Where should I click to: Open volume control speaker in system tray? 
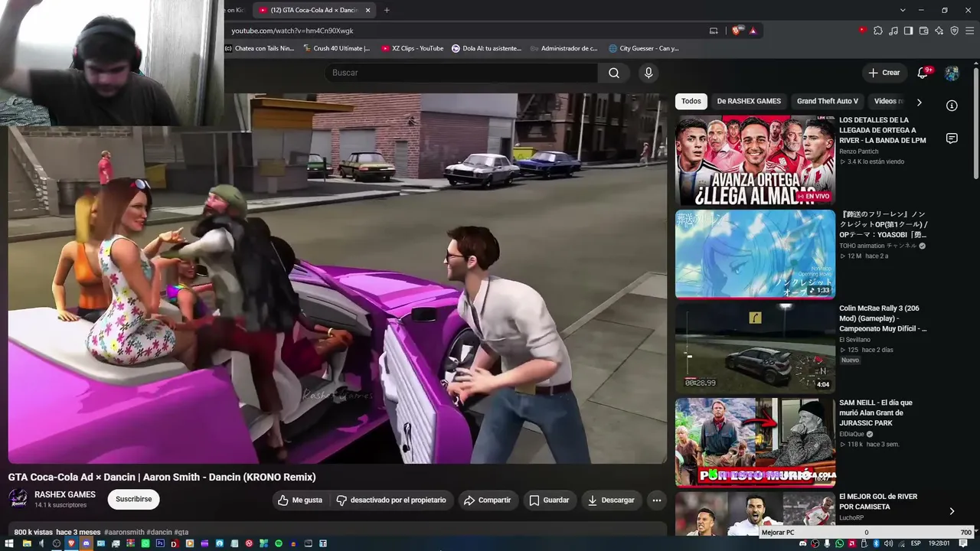click(x=888, y=543)
